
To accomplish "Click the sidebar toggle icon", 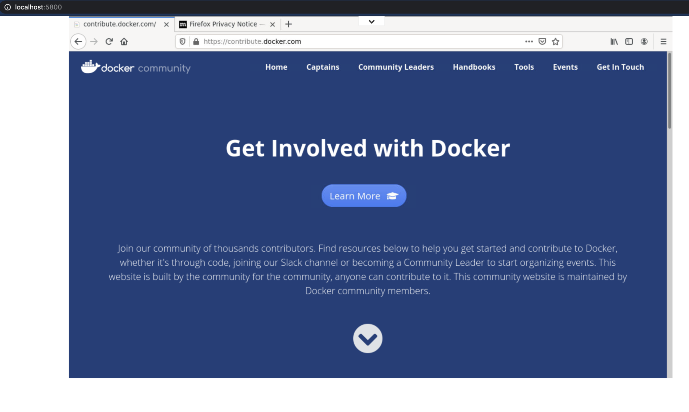I will point(629,41).
